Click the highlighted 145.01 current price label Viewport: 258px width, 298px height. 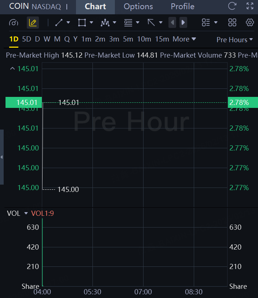[x=23, y=102]
